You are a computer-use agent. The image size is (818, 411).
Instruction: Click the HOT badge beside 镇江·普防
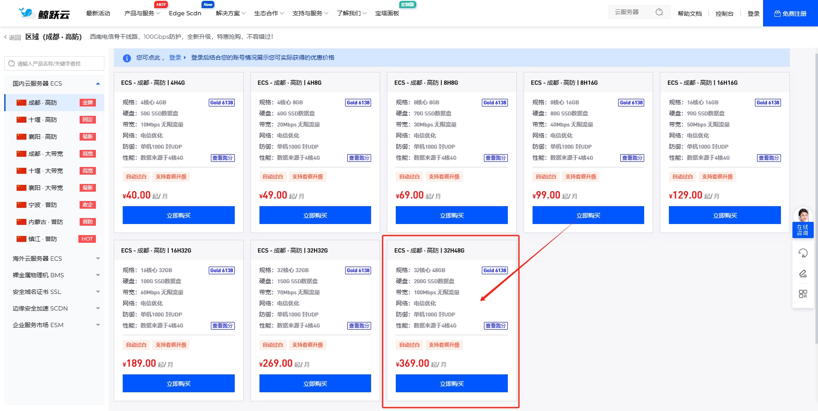click(x=87, y=239)
